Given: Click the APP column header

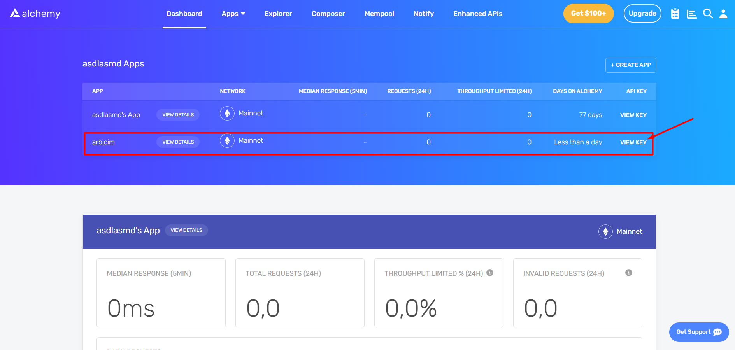Looking at the screenshot, I should (98, 91).
